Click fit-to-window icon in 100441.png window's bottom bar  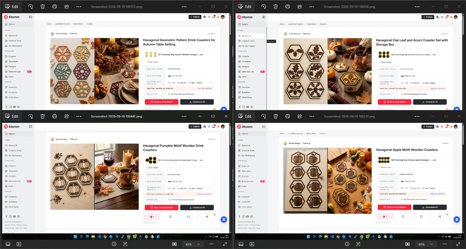pos(174,244)
